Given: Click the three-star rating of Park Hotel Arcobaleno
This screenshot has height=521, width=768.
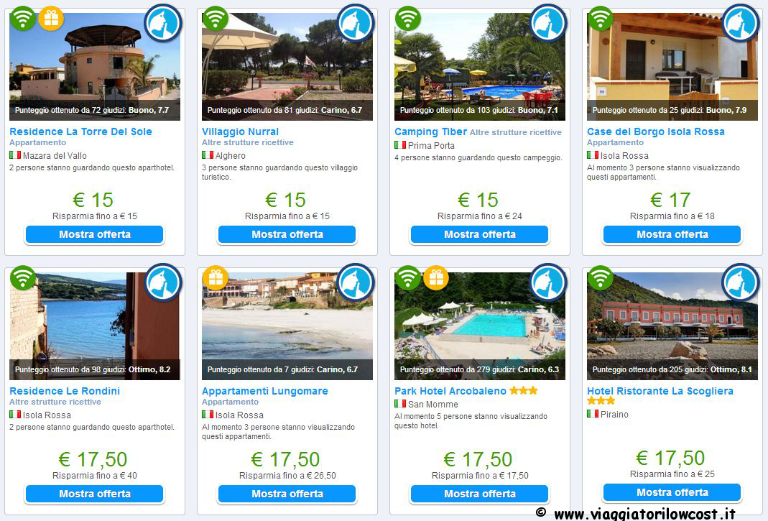Looking at the screenshot, I should click(x=524, y=391).
